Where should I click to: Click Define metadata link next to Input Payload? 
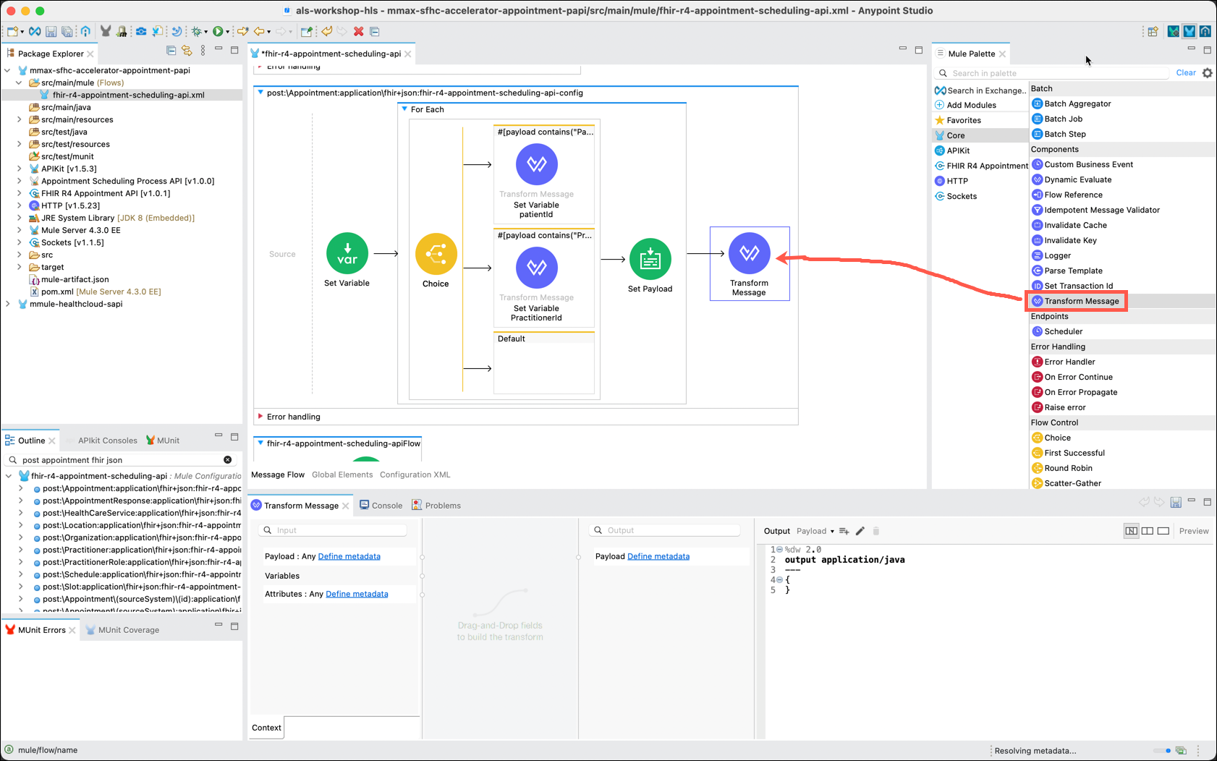point(349,556)
